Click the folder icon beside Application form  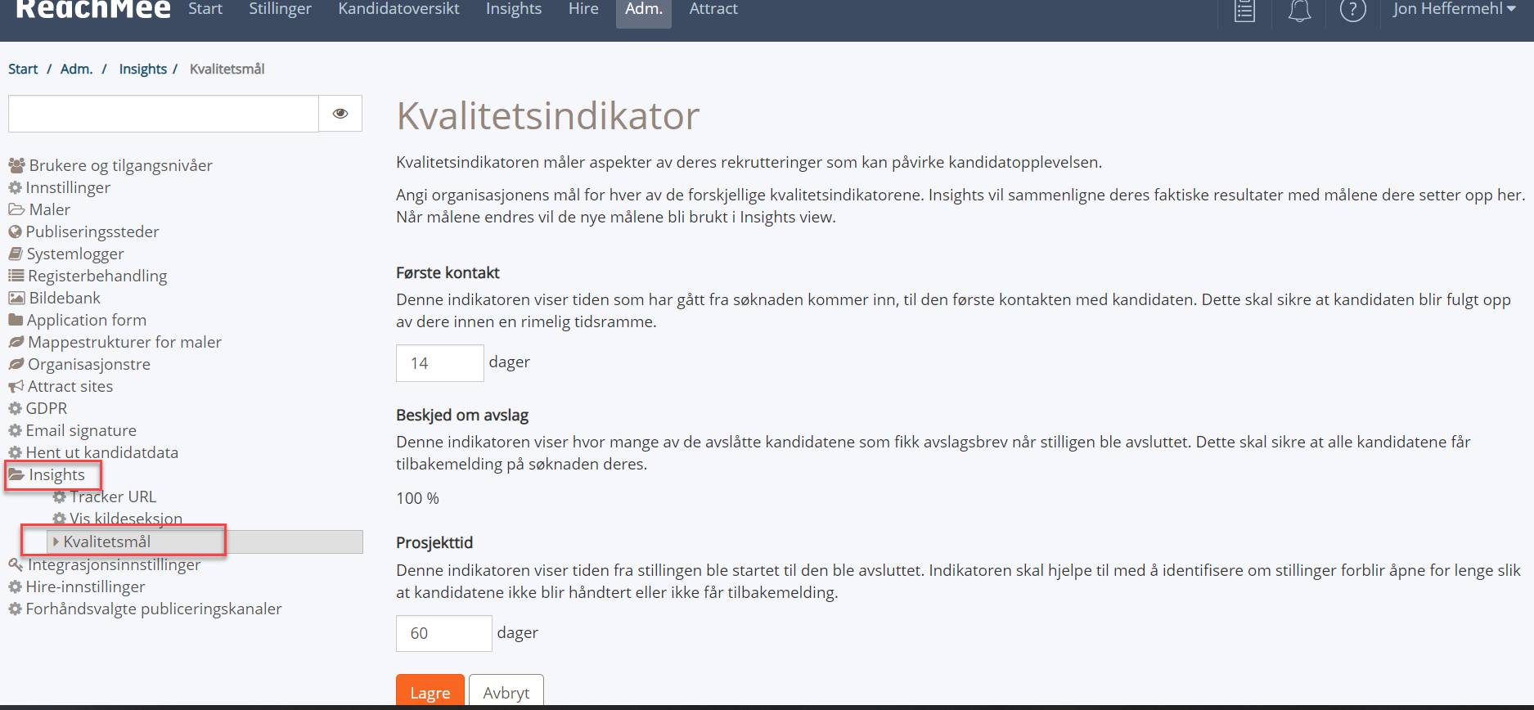pyautogui.click(x=16, y=320)
